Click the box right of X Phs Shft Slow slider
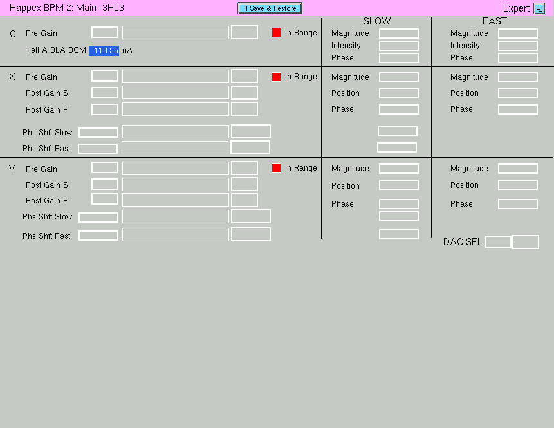Viewport: 554px width, 428px height. pyautogui.click(x=251, y=131)
